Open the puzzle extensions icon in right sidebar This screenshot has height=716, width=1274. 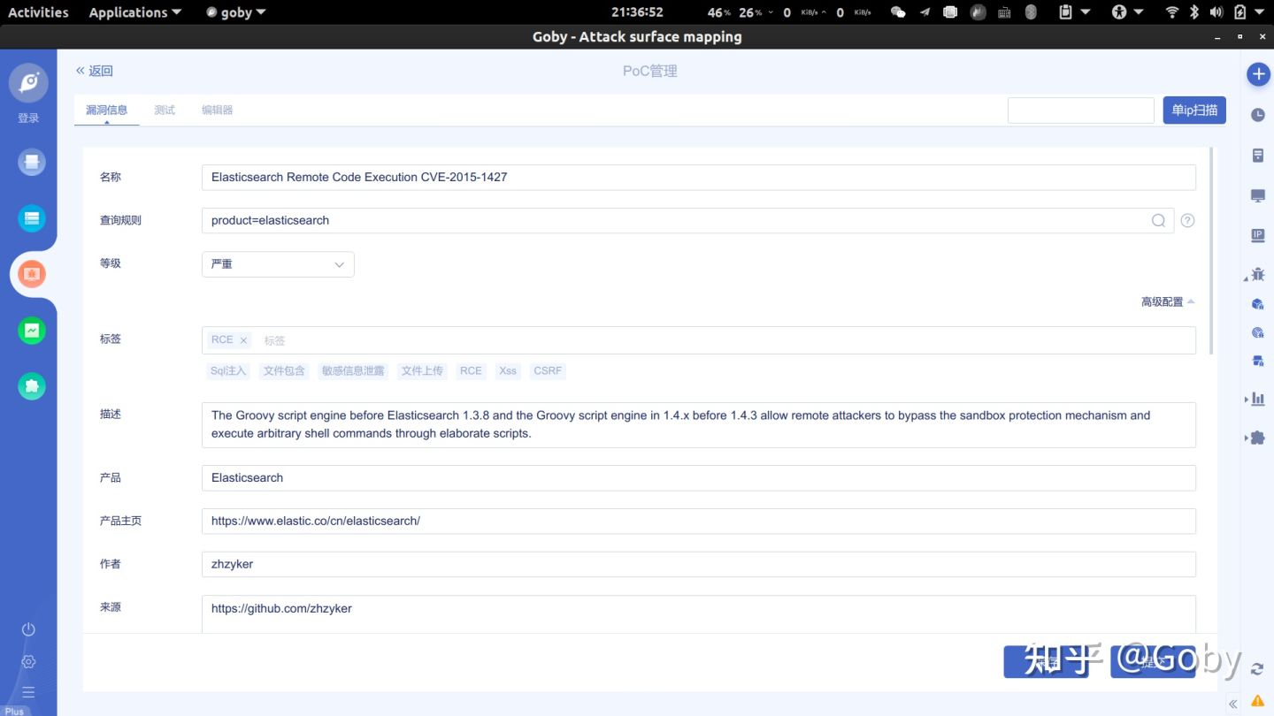coord(1257,438)
